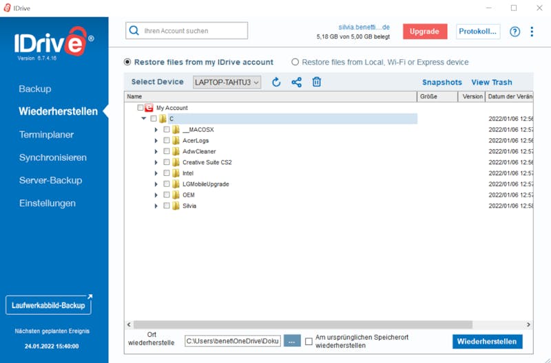Open Synchronisieren in sidebar
This screenshot has height=363, width=551.
point(53,157)
